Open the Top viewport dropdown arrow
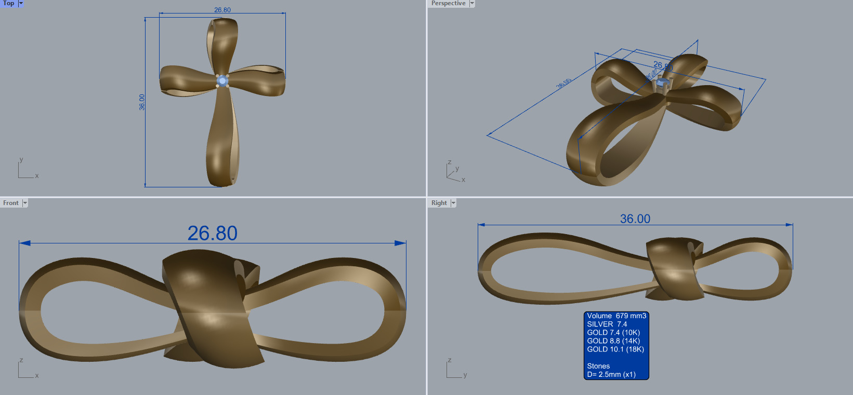Image resolution: width=853 pixels, height=395 pixels. [21, 3]
